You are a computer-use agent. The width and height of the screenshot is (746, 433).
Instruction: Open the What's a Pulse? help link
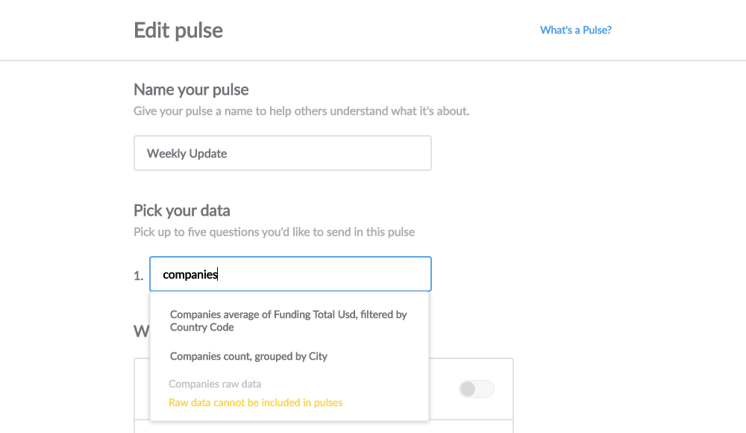(x=575, y=30)
